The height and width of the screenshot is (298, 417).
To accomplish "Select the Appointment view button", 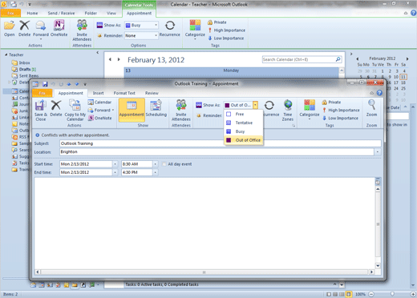I will click(132, 110).
